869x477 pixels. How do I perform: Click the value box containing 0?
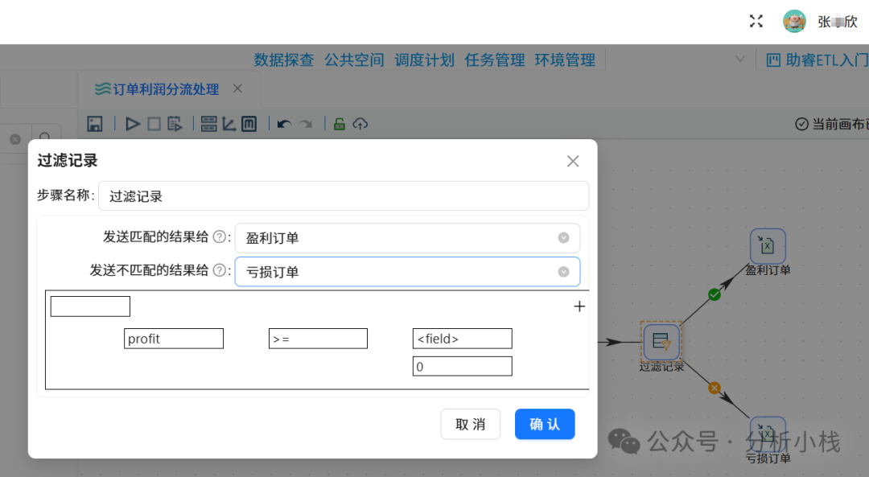[x=462, y=366]
